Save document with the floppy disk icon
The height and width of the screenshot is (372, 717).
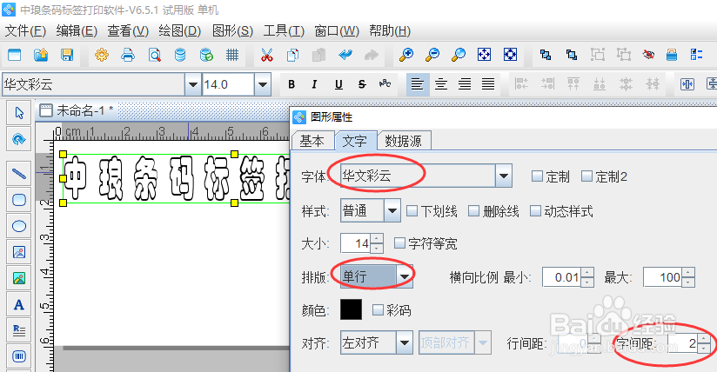tap(67, 56)
